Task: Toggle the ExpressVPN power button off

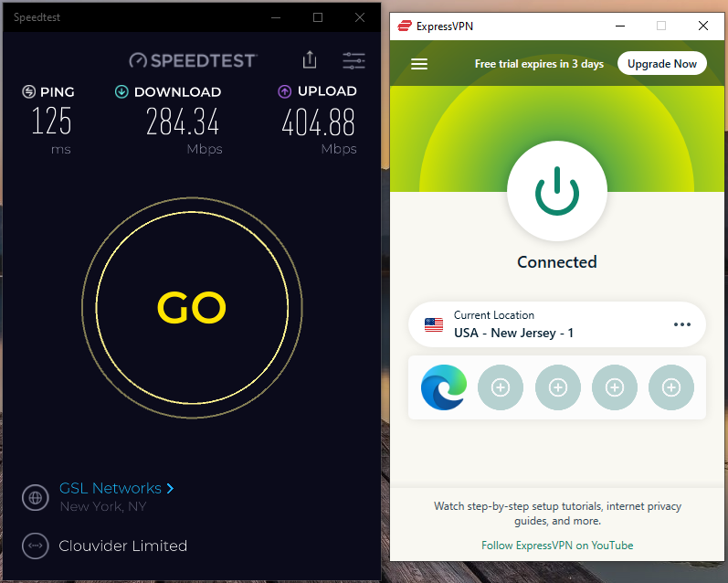Action: pyautogui.click(x=557, y=191)
